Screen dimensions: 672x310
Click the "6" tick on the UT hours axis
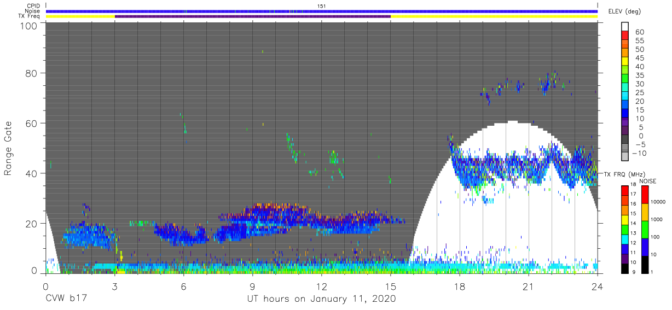click(x=184, y=286)
